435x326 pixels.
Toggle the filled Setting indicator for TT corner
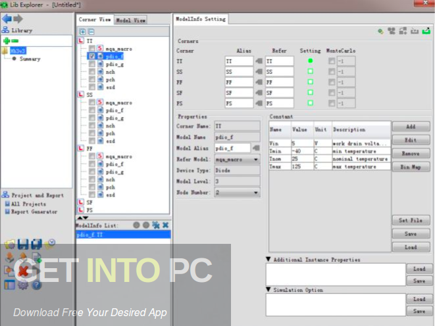311,61
